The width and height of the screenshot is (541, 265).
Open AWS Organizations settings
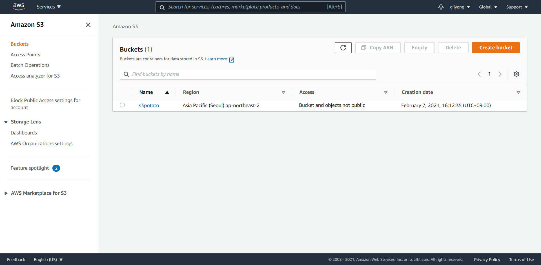tap(41, 143)
